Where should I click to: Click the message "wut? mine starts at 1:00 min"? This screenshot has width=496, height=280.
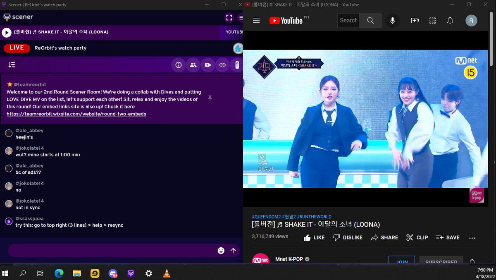tap(48, 155)
